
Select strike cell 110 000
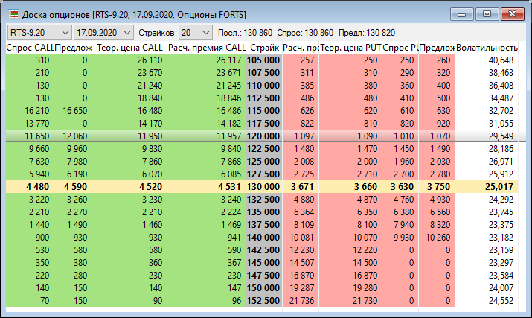pos(264,86)
